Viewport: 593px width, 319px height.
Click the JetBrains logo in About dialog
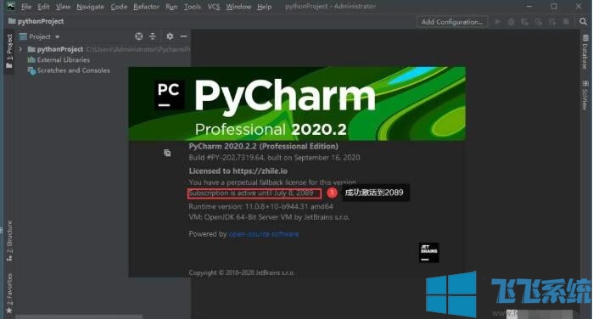[x=429, y=252]
